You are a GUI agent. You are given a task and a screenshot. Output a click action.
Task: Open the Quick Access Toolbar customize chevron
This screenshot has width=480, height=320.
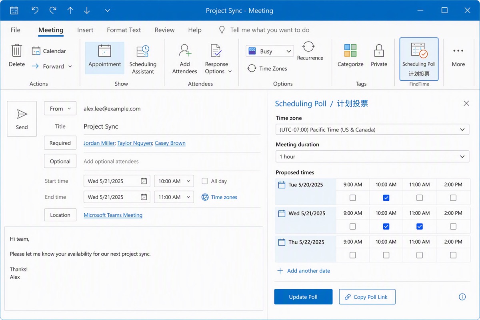(x=107, y=10)
